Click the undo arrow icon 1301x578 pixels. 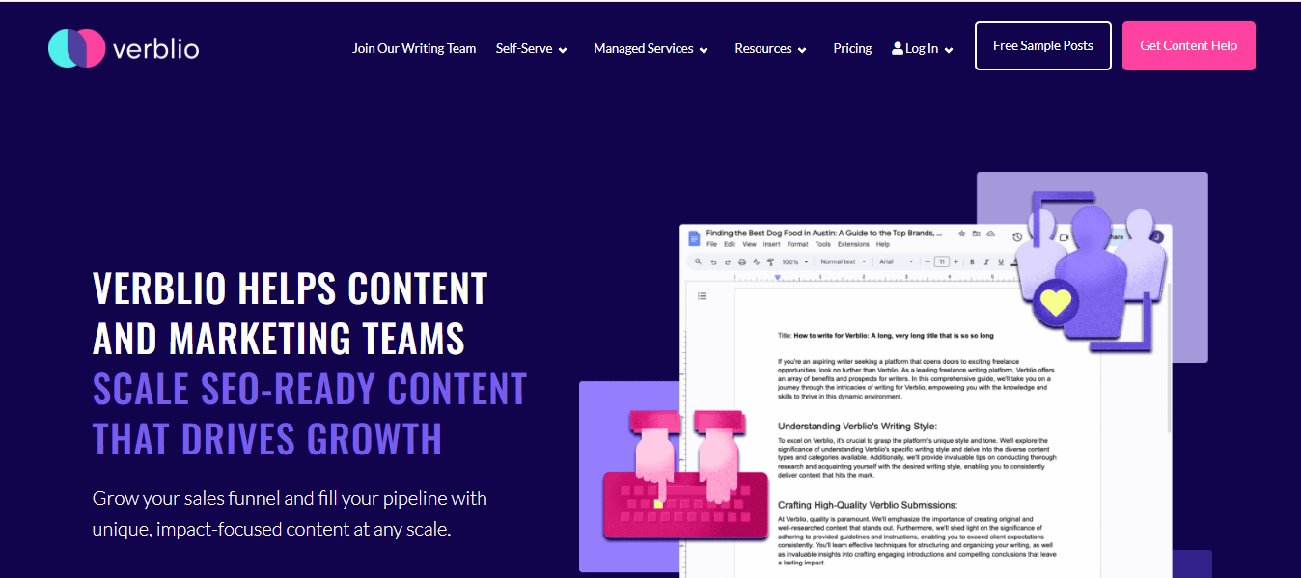713,262
